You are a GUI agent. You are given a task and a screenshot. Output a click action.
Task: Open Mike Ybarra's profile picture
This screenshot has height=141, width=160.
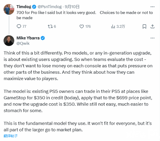9,41
